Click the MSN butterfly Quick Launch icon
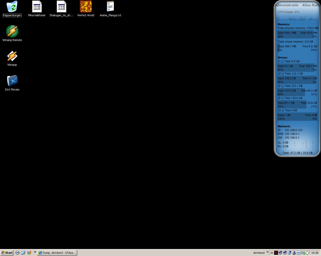321x256 pixels. pos(29,253)
